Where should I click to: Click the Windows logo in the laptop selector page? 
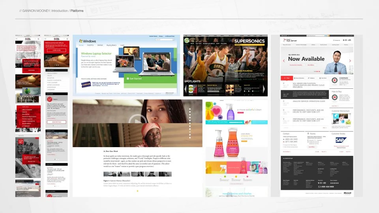tap(88, 41)
